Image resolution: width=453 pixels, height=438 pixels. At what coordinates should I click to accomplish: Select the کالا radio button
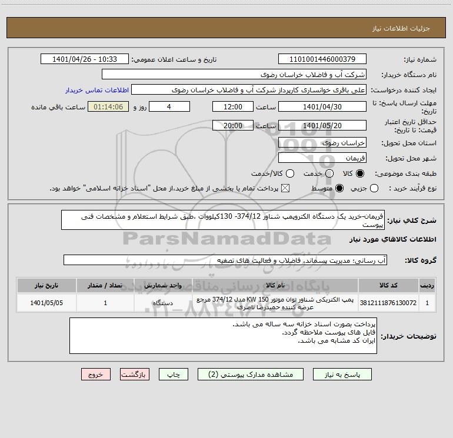[x=360, y=173]
